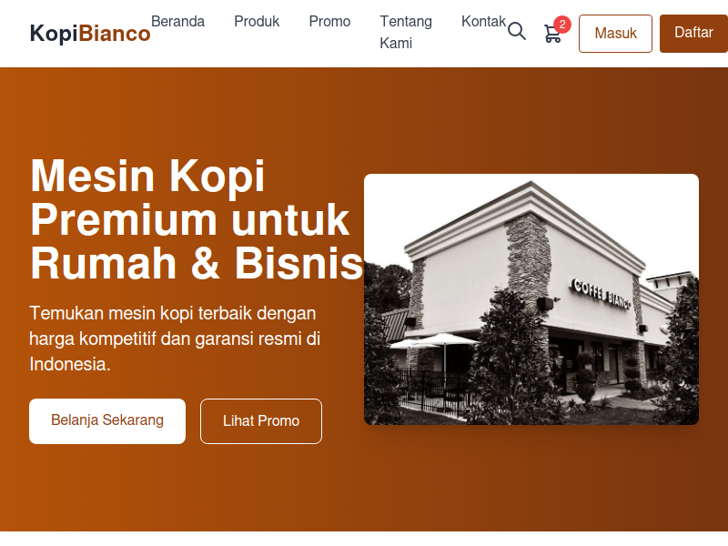Open the Produk menu item
Viewport: 728px width, 546px height.
[257, 21]
